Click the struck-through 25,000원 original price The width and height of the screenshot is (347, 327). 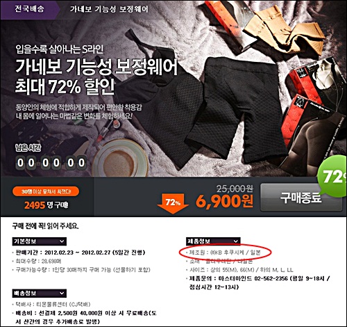[235, 189]
